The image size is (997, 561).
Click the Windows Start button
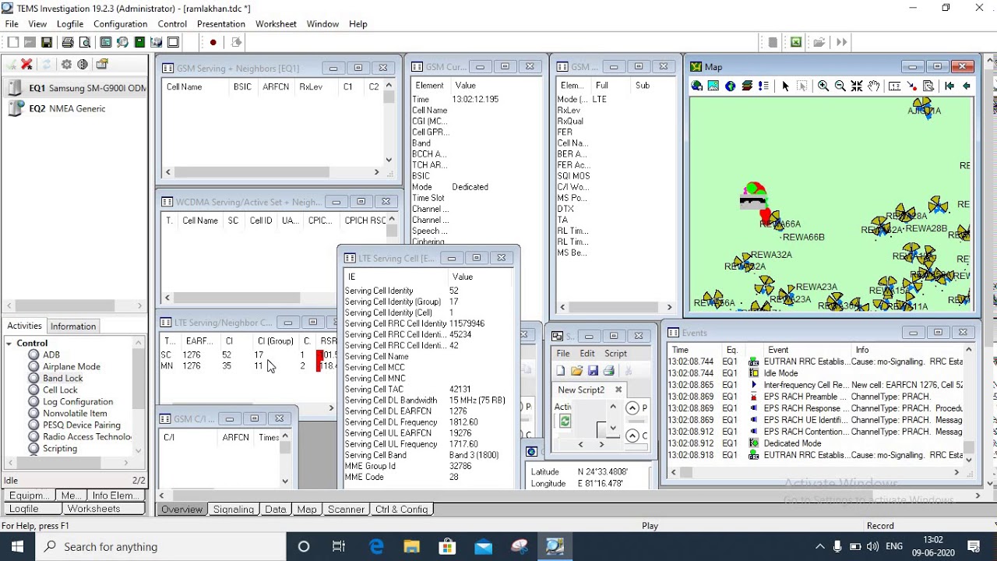[x=17, y=546]
